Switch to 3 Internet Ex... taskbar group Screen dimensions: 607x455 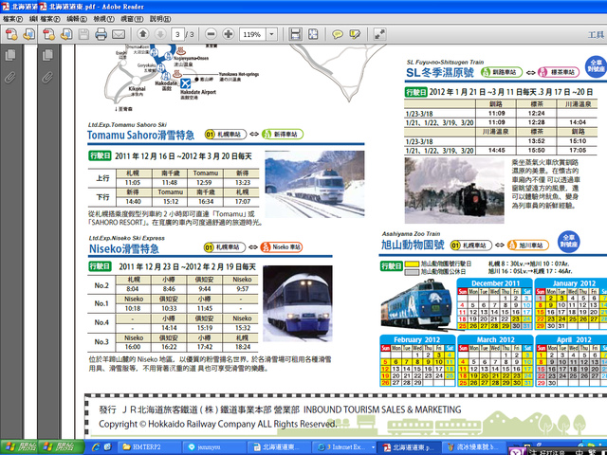(x=343, y=447)
